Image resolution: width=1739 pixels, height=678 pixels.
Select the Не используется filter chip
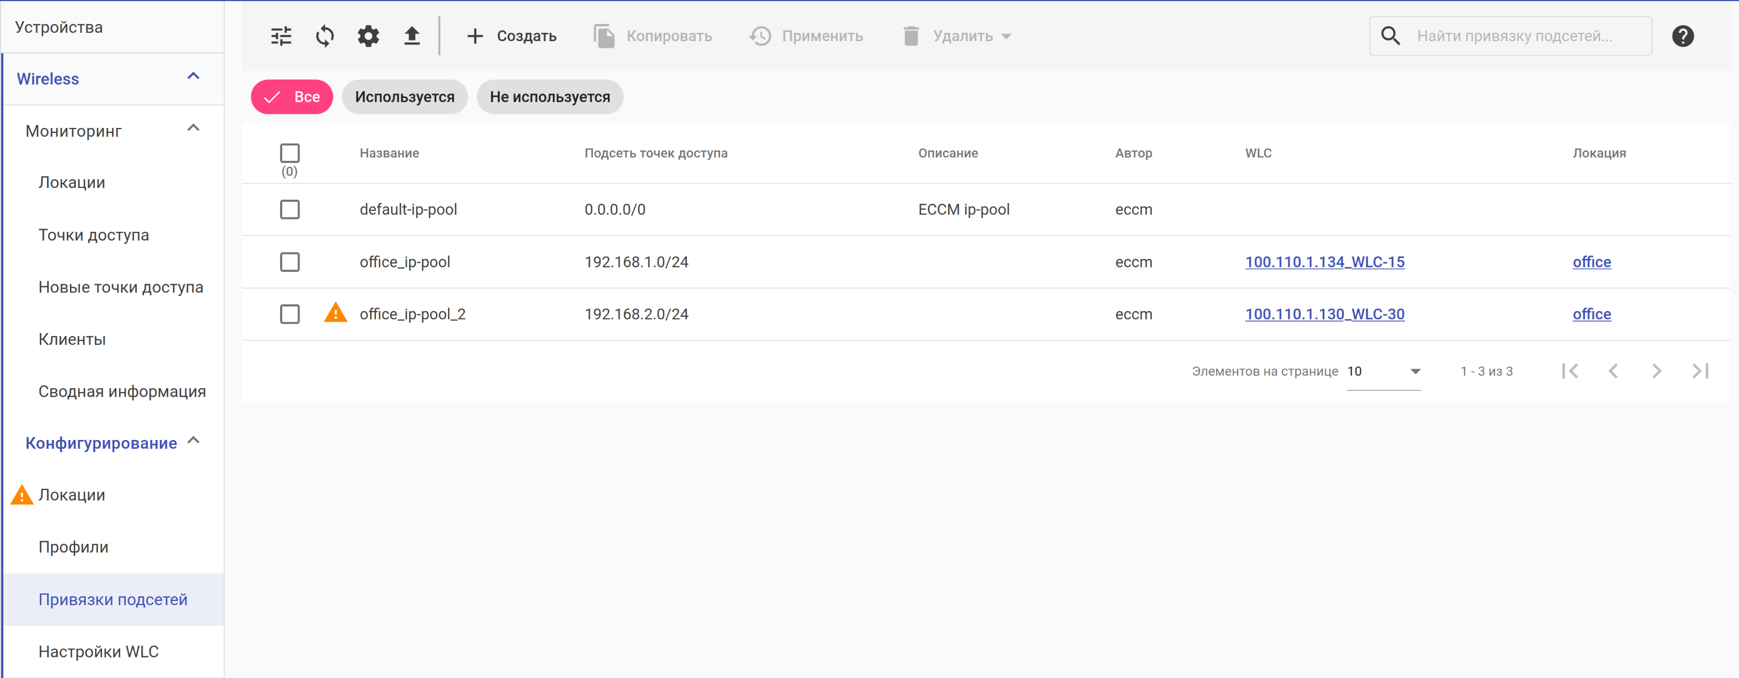click(549, 97)
